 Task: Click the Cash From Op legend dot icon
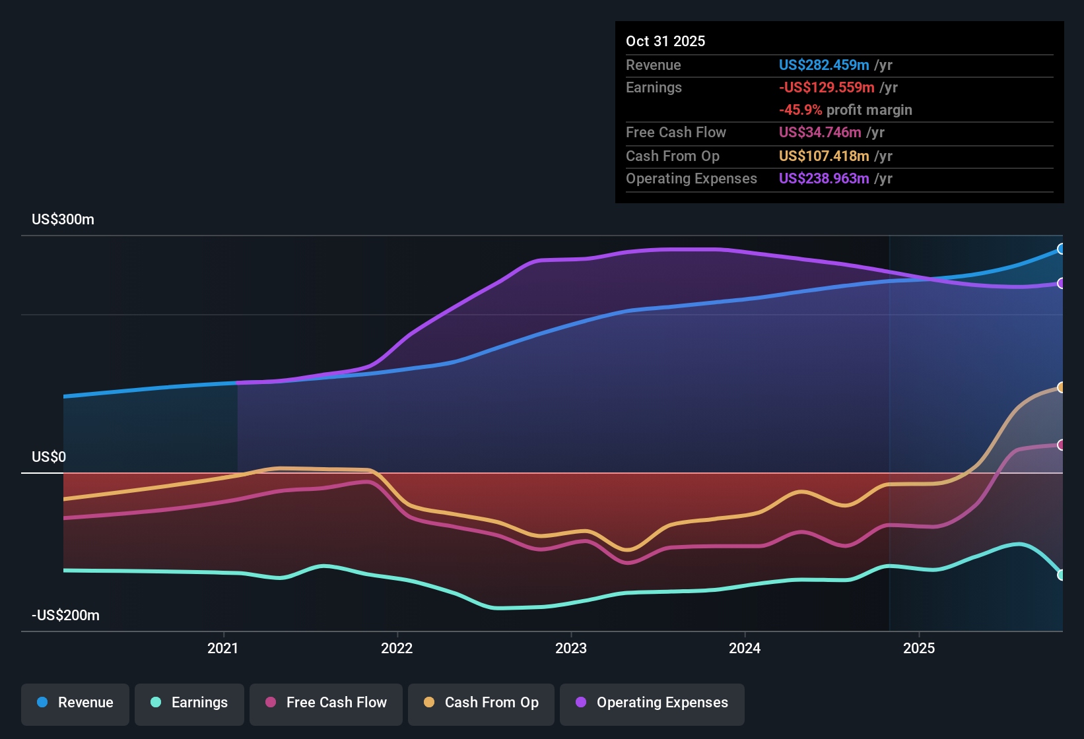[x=428, y=703]
